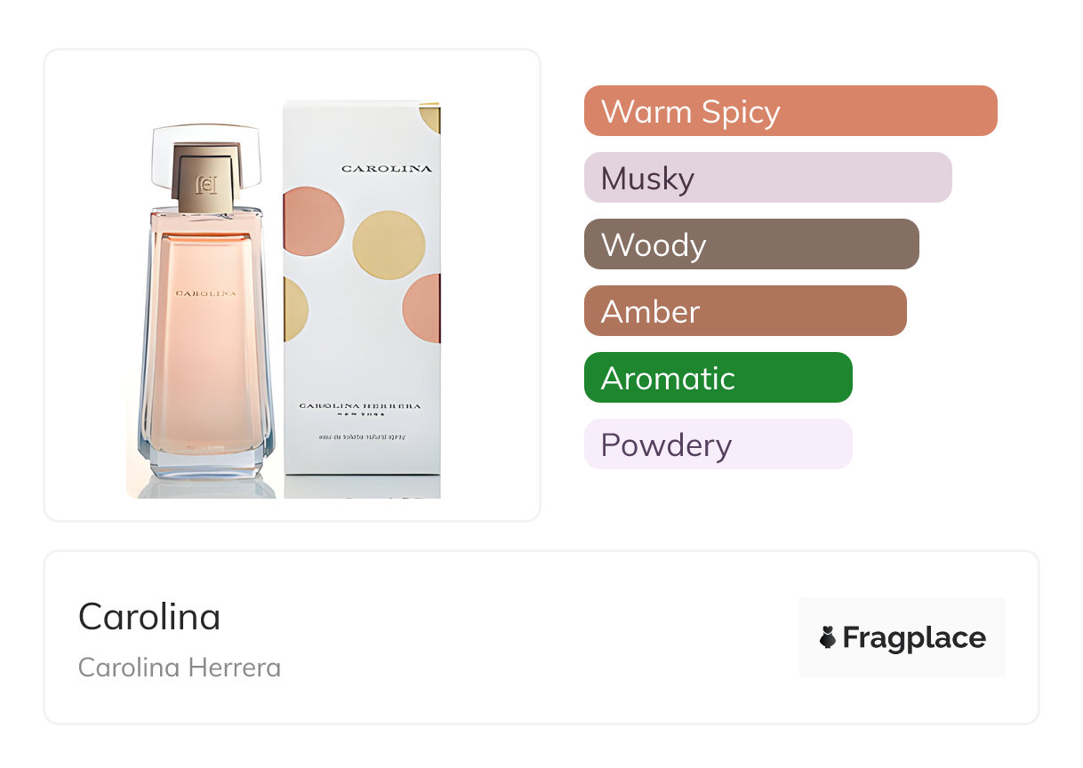Viewport: 1083px width, 768px height.
Task: Click the Woody accord bar
Action: coord(750,244)
